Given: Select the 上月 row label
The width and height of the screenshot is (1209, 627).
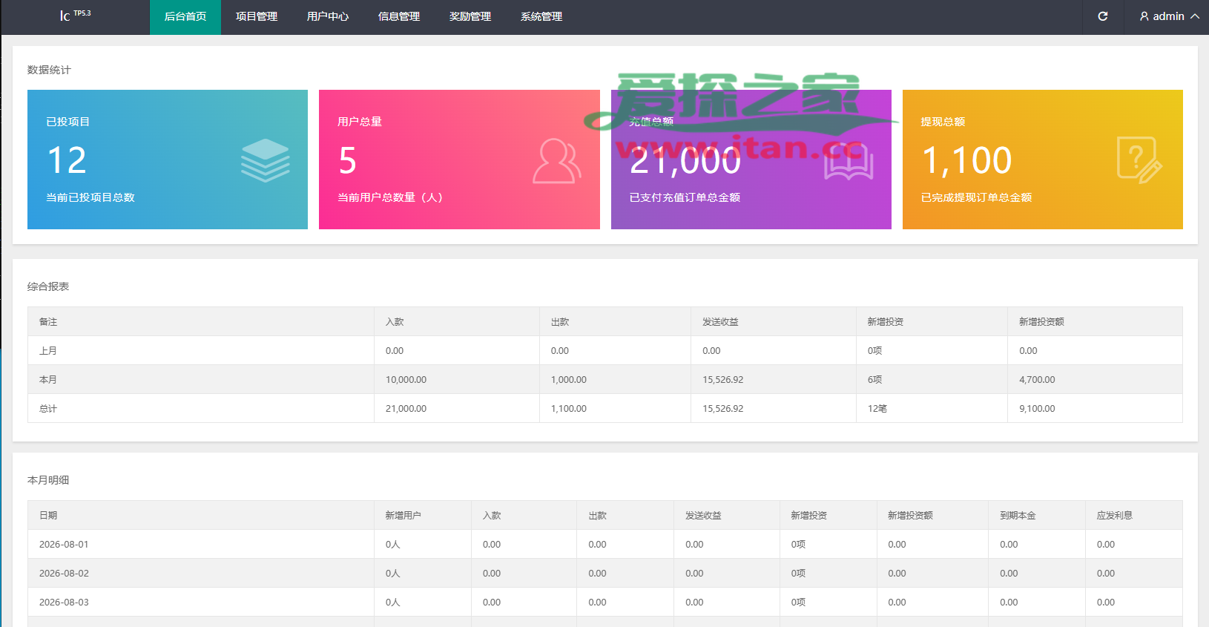Looking at the screenshot, I should (x=48, y=350).
